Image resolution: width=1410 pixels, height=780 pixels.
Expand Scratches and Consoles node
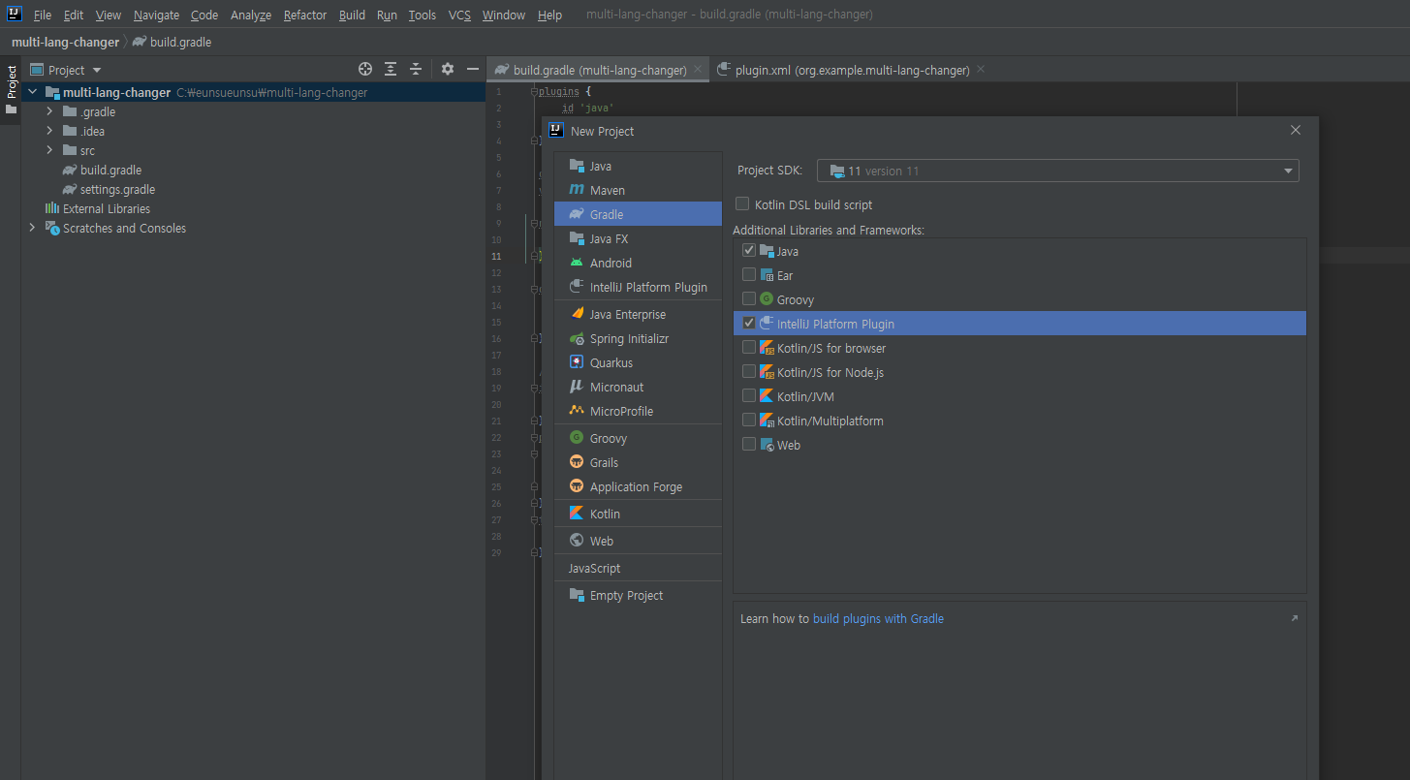click(32, 228)
